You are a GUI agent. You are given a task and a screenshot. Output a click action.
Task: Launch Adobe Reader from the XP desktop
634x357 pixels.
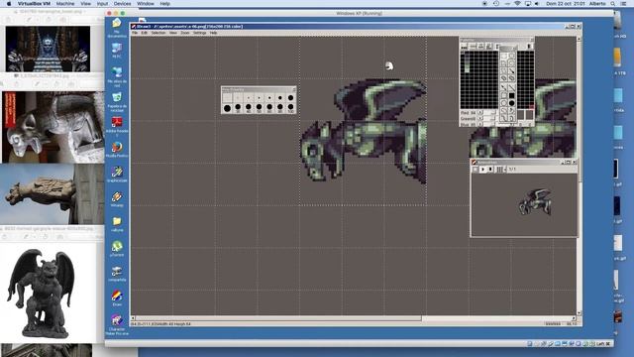pos(117,126)
